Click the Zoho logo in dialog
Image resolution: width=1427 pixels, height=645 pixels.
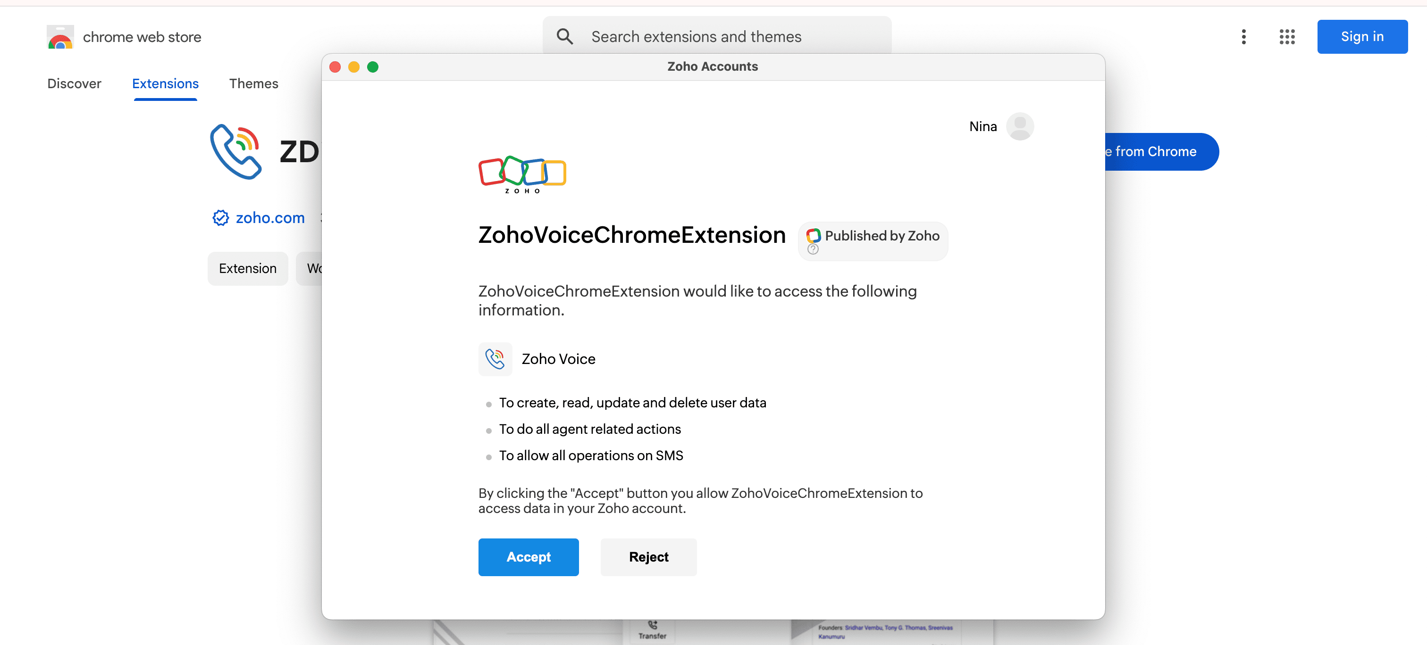click(522, 174)
